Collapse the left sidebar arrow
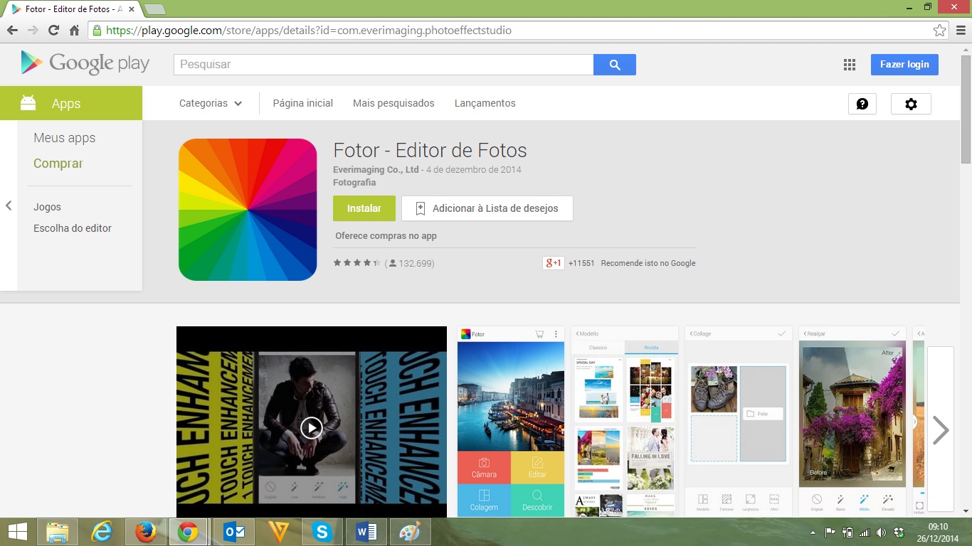Image resolution: width=972 pixels, height=546 pixels. pos(9,205)
